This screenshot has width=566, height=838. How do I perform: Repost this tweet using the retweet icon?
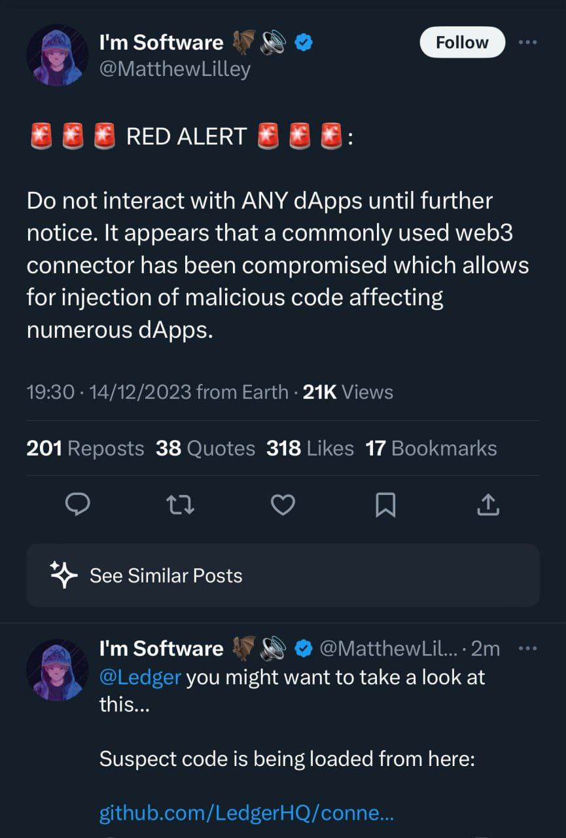[x=181, y=504]
